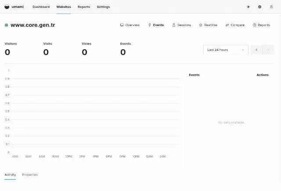Open the Overview view
Screen dimensions: 281x191
click(130, 25)
